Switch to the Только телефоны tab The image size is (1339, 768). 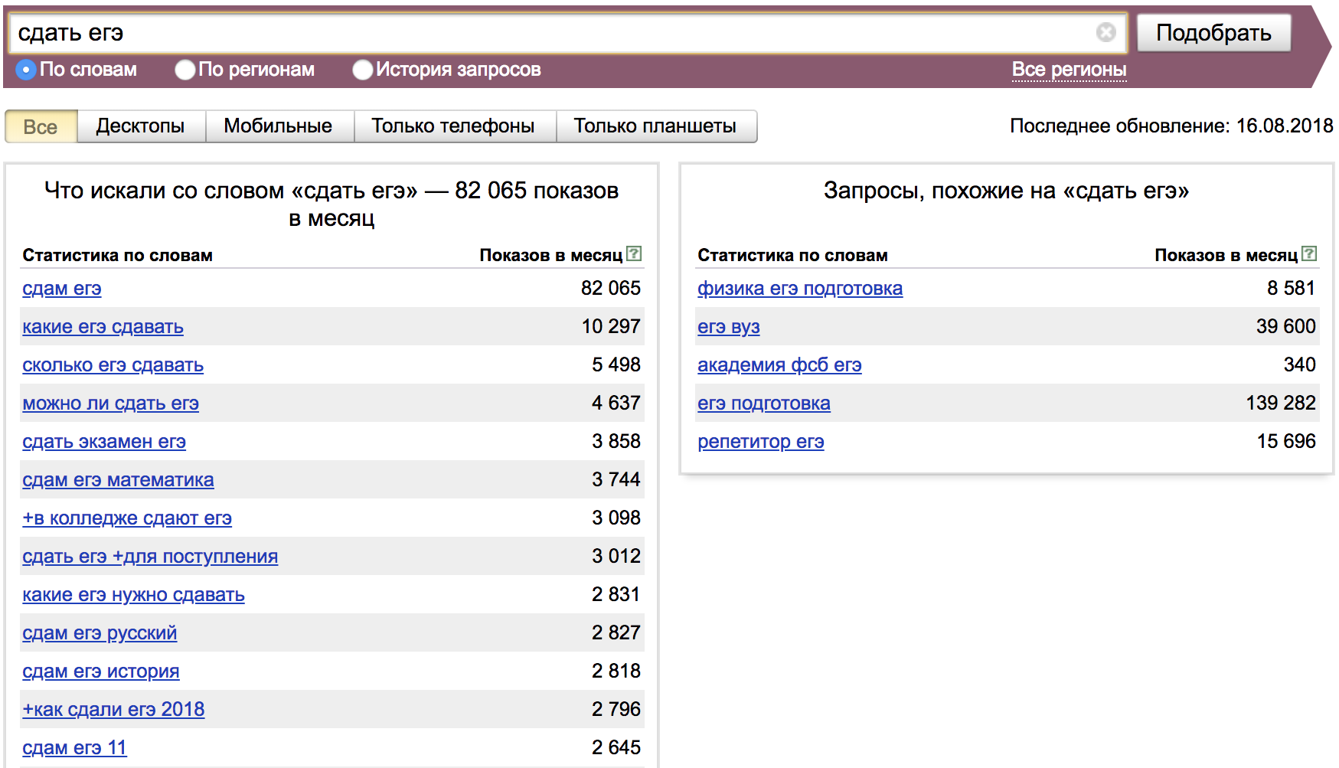click(x=454, y=126)
